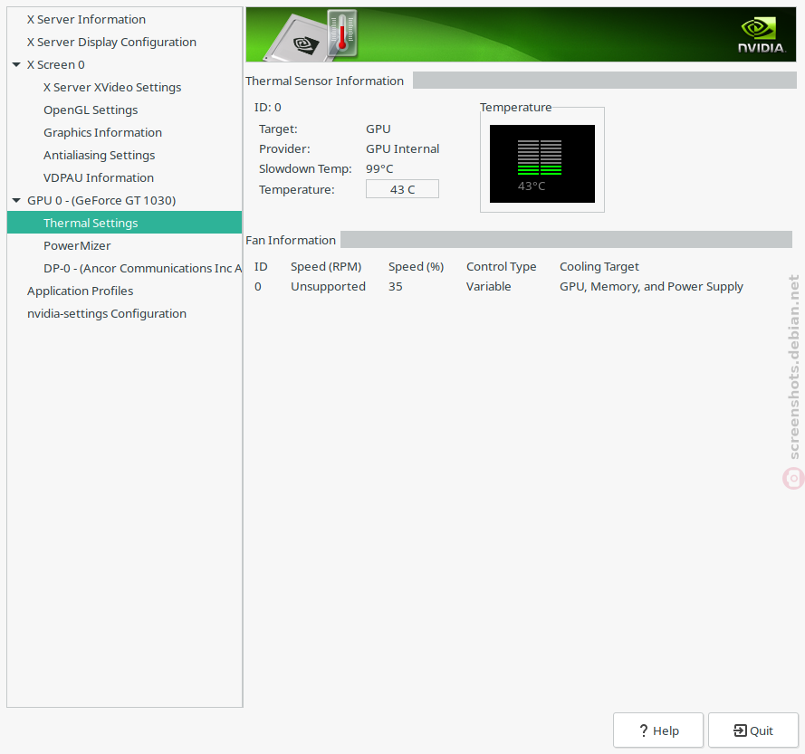
Task: Click the Speed (%) column header
Action: [x=416, y=266]
